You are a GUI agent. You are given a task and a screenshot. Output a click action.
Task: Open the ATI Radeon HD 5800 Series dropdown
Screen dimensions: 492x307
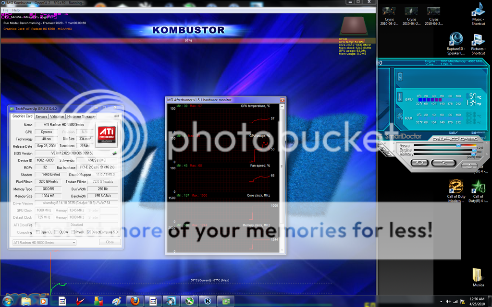[44, 242]
